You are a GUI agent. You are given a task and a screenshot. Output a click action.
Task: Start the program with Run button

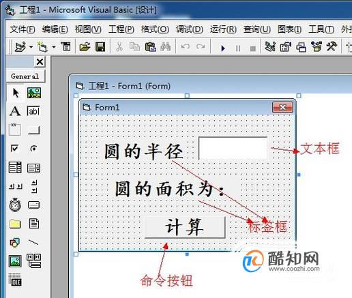tap(223, 48)
